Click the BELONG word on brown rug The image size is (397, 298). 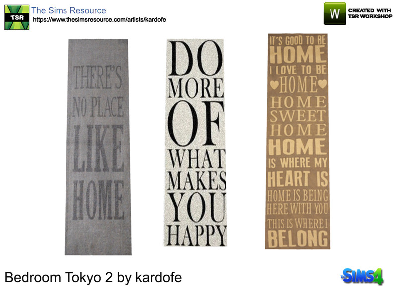point(298,238)
